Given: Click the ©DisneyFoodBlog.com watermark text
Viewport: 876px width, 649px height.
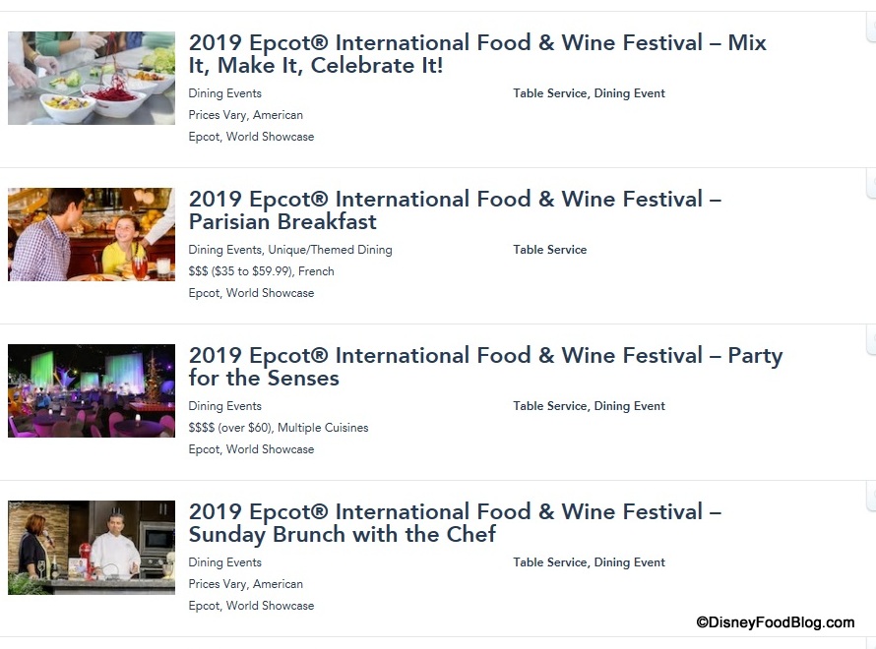Looking at the screenshot, I should (776, 622).
